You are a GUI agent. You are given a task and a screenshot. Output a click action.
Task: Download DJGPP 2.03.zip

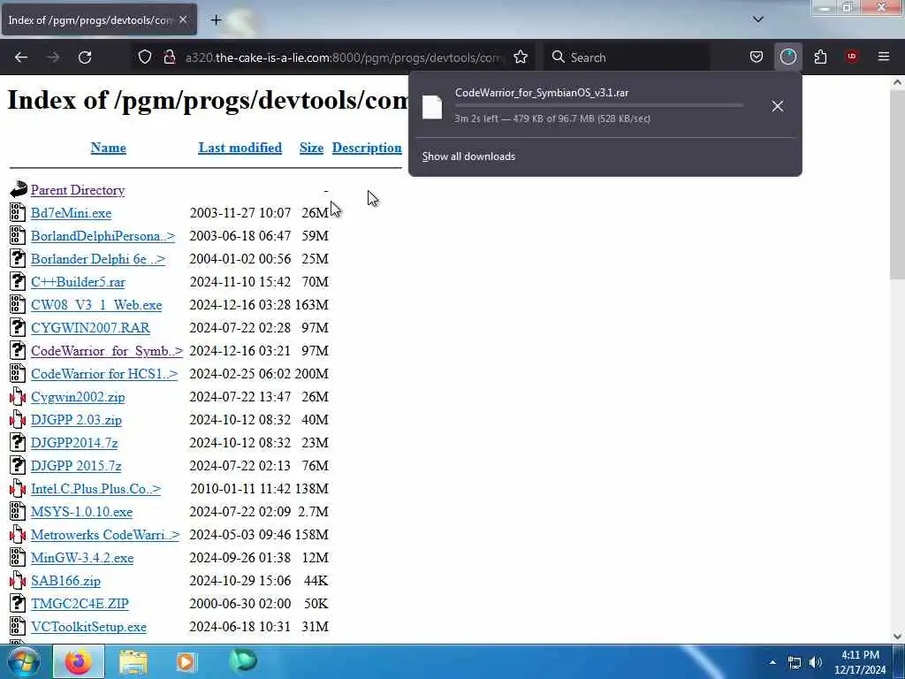coord(76,420)
